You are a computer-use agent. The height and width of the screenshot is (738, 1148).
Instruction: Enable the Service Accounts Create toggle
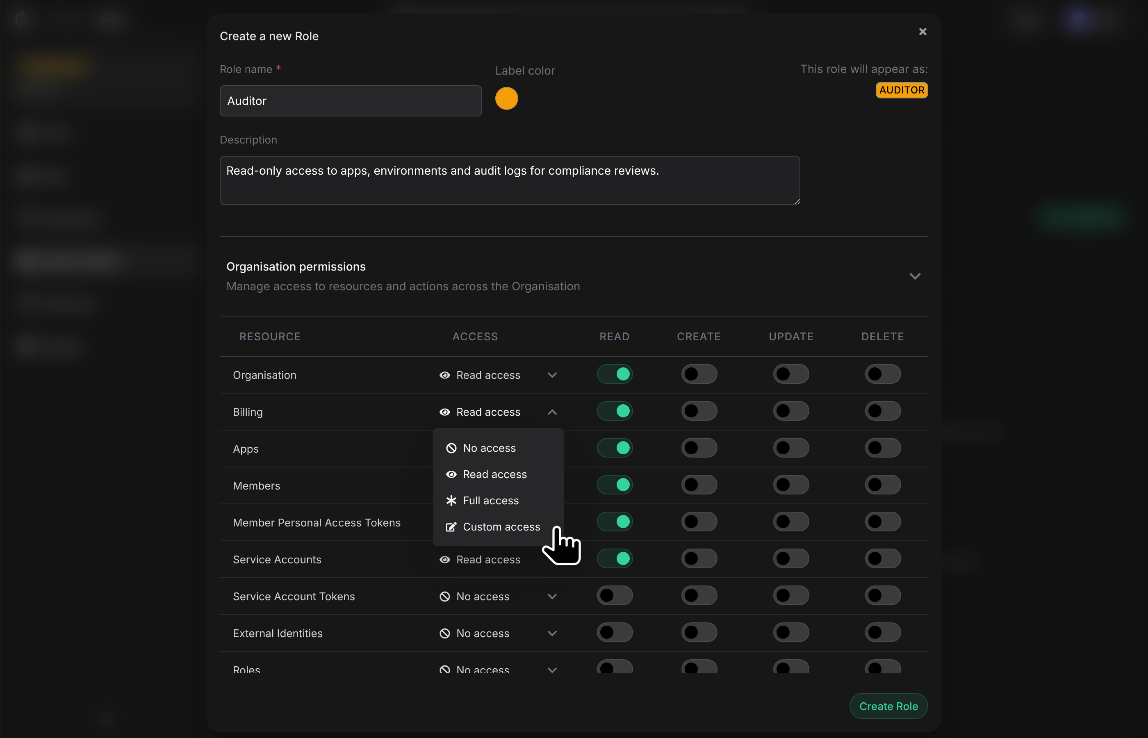click(x=699, y=558)
